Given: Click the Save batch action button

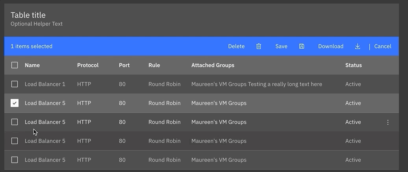Looking at the screenshot, I should coord(281,47).
